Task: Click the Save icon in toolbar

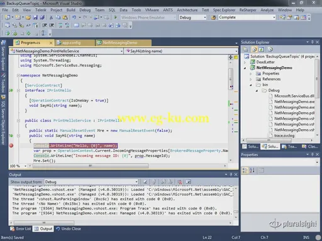Action: [35, 18]
